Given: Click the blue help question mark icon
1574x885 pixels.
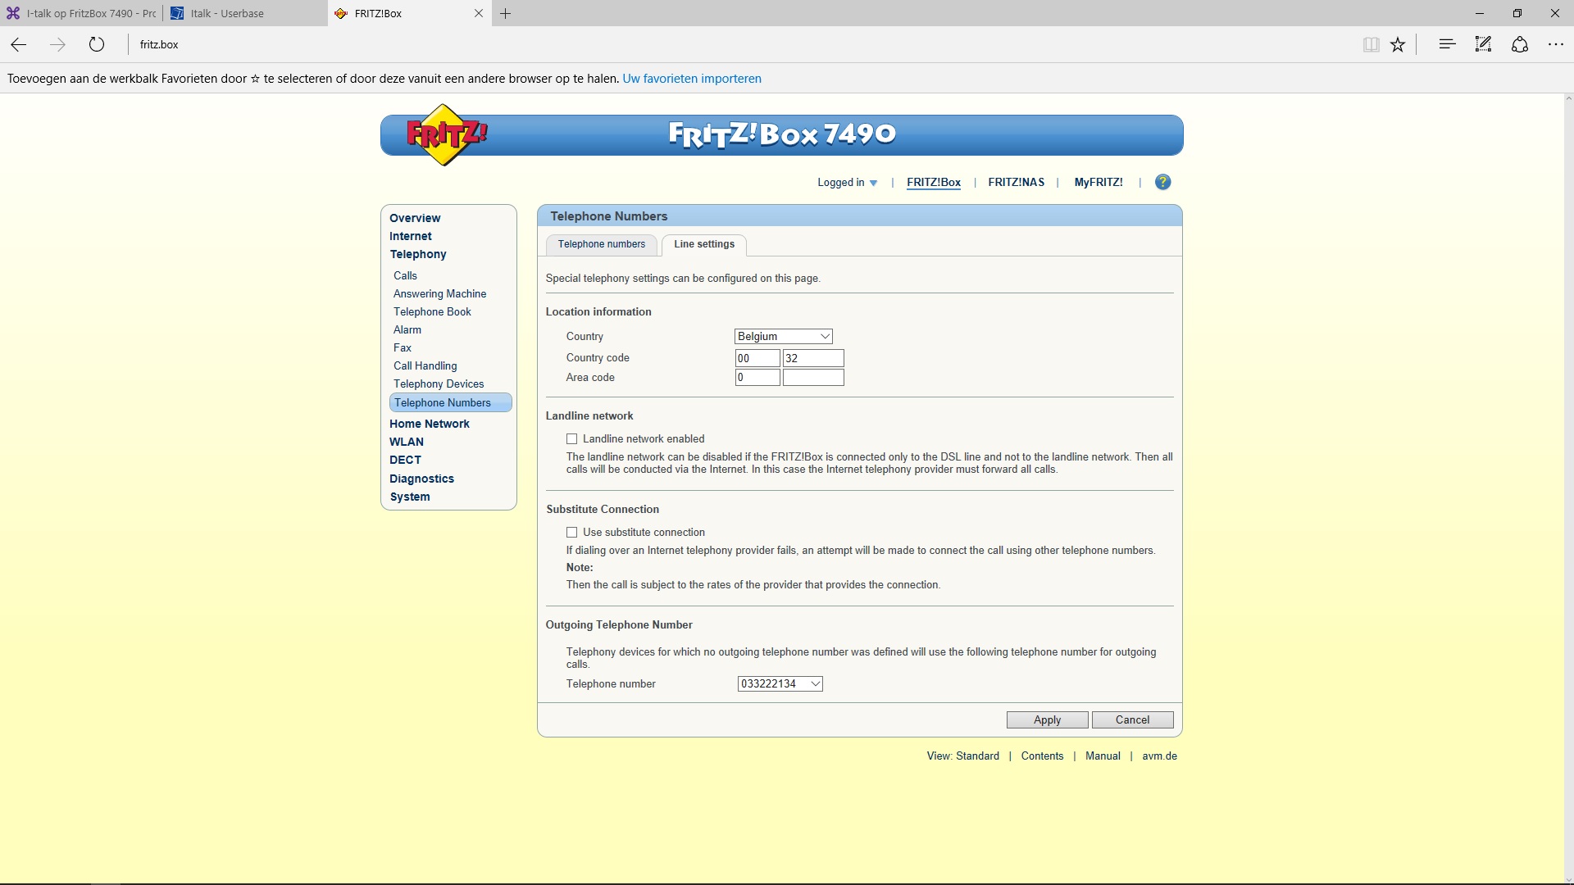Looking at the screenshot, I should (x=1162, y=182).
